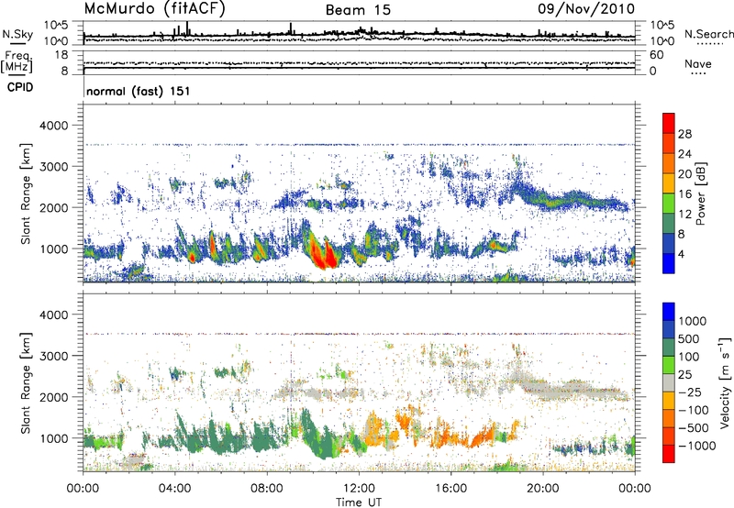Select the N.Sky legend label
This screenshot has width=734, height=508.
pos(17,35)
